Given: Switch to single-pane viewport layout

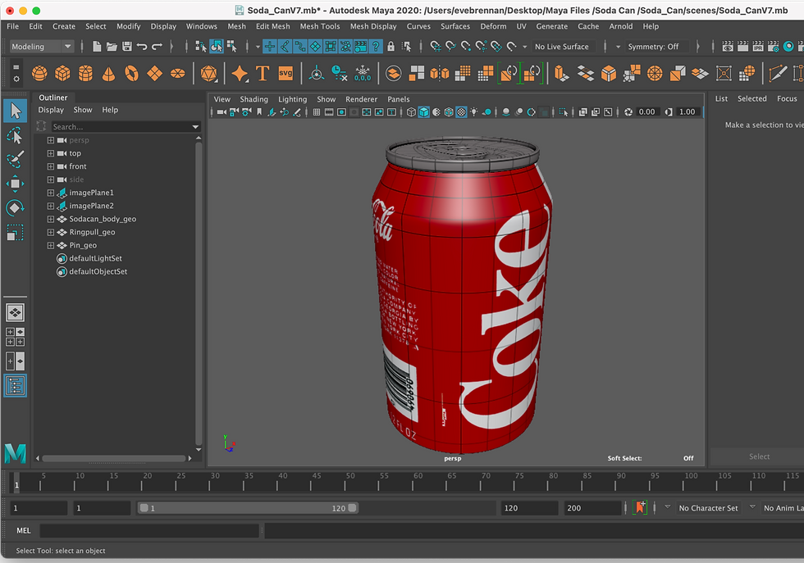Looking at the screenshot, I should (15, 312).
